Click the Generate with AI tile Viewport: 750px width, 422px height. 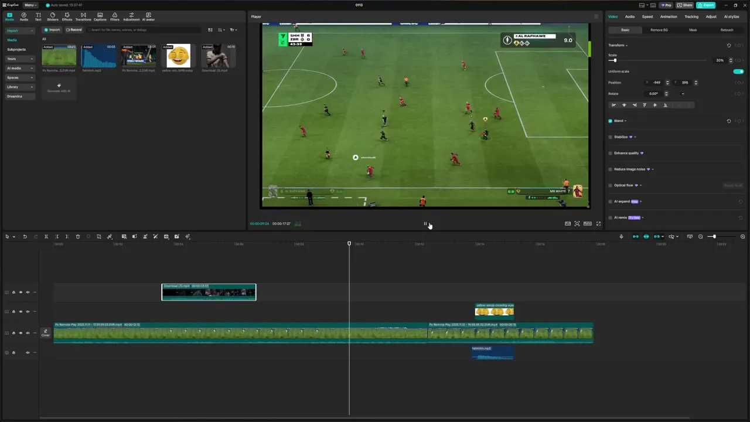point(59,88)
